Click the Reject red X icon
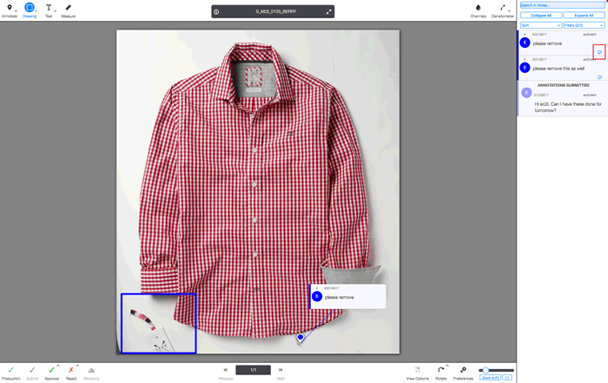 (x=71, y=370)
